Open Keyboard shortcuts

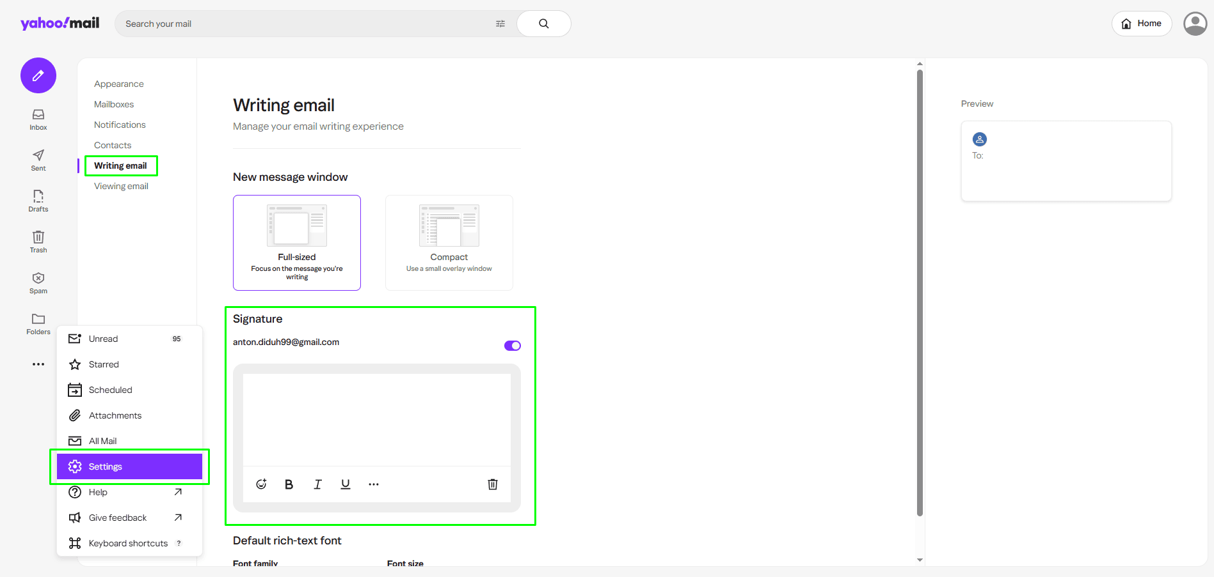point(129,543)
